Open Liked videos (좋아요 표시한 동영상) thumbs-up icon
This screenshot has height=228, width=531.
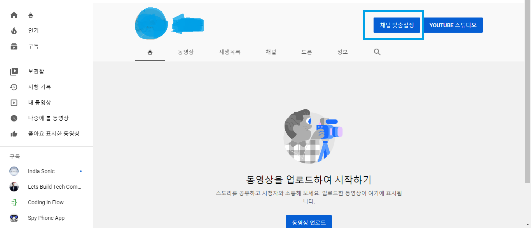pos(14,134)
